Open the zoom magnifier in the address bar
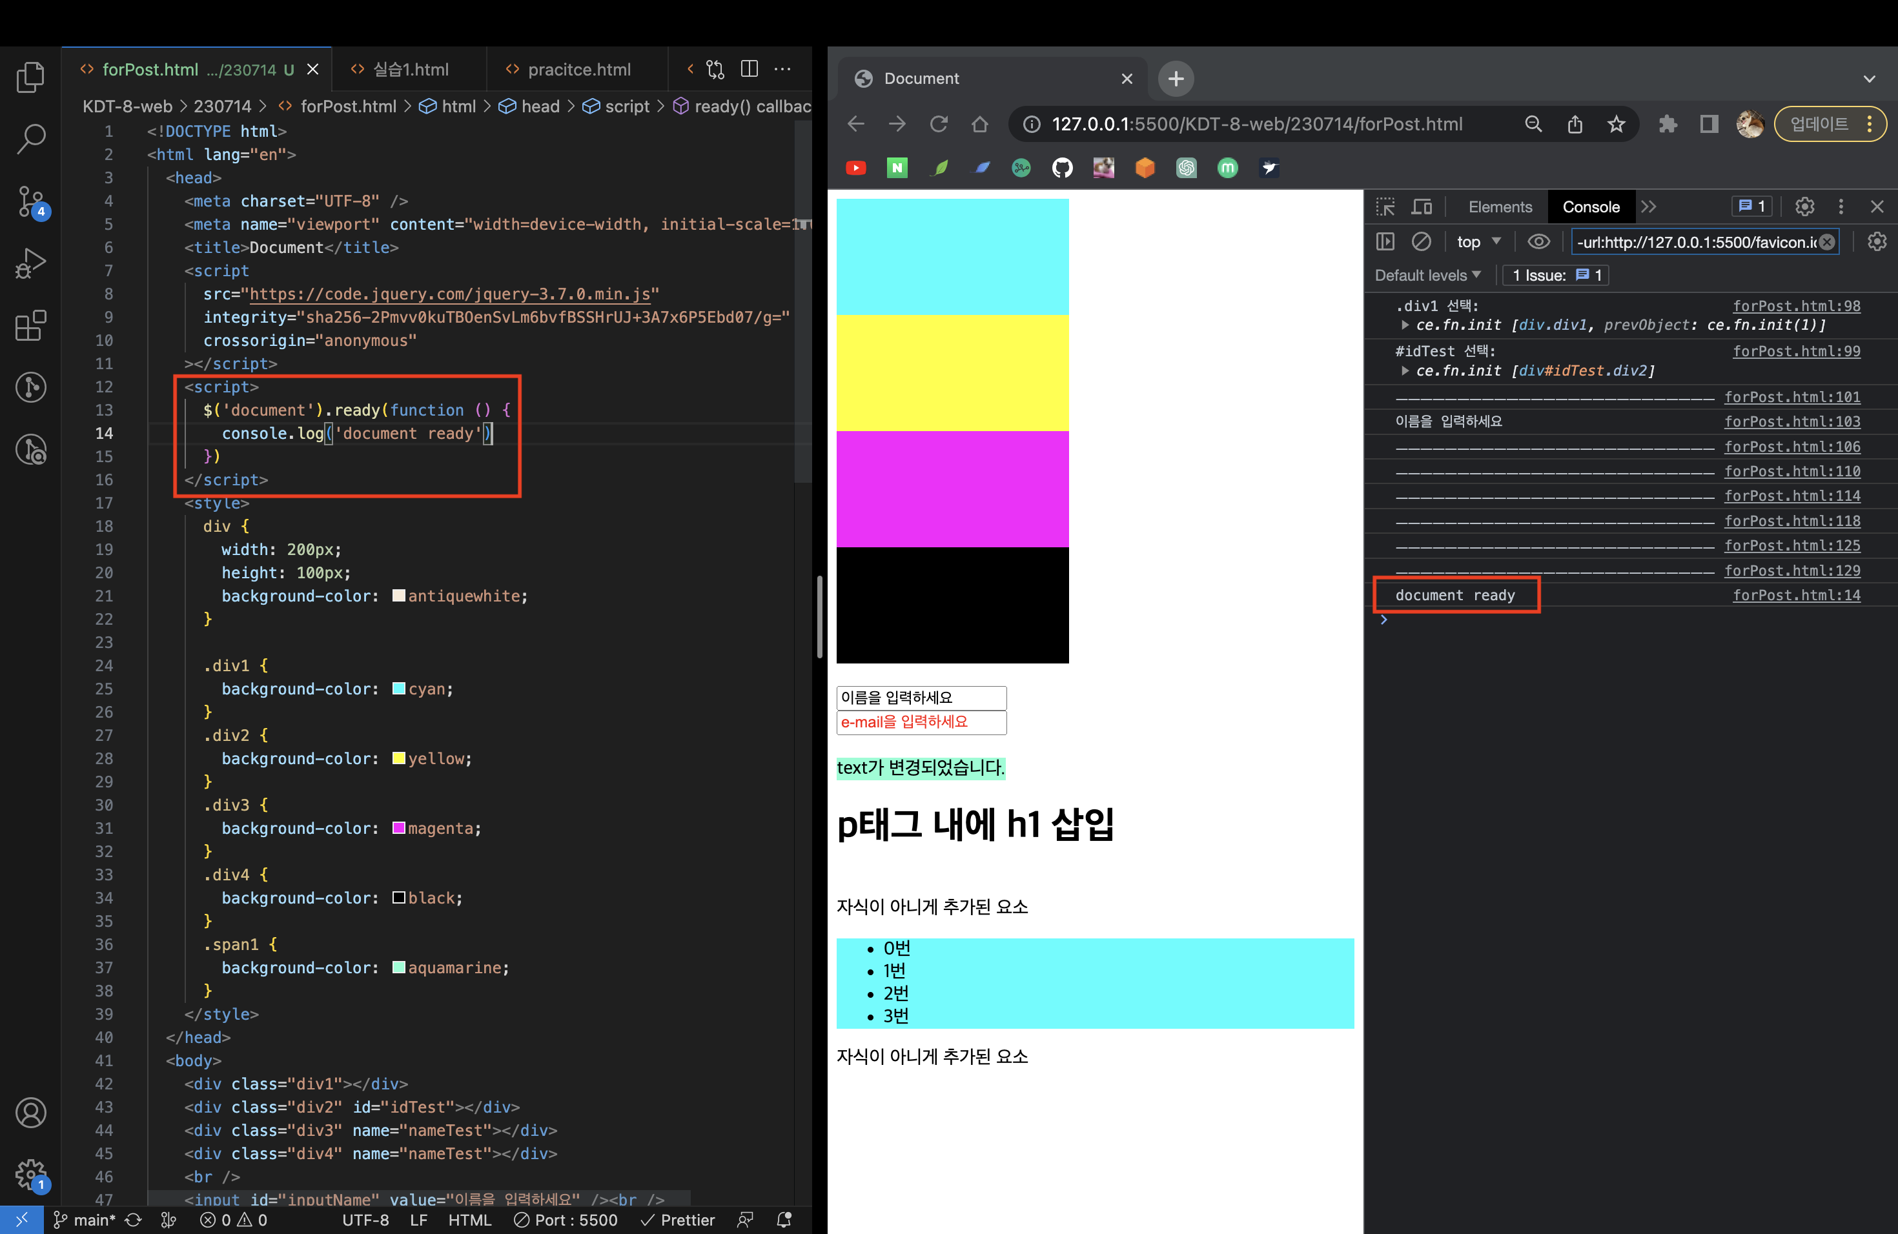Image resolution: width=1898 pixels, height=1234 pixels. pyautogui.click(x=1533, y=123)
